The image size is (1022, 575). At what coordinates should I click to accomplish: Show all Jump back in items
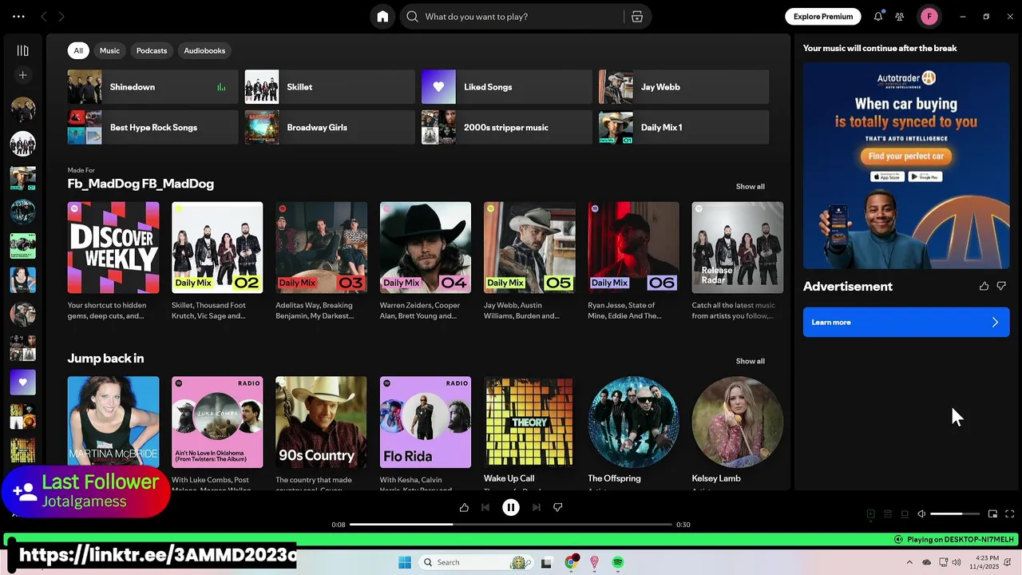750,361
